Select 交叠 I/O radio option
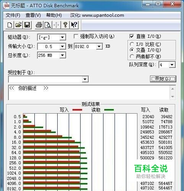184x191 pixels. pos(132,50)
